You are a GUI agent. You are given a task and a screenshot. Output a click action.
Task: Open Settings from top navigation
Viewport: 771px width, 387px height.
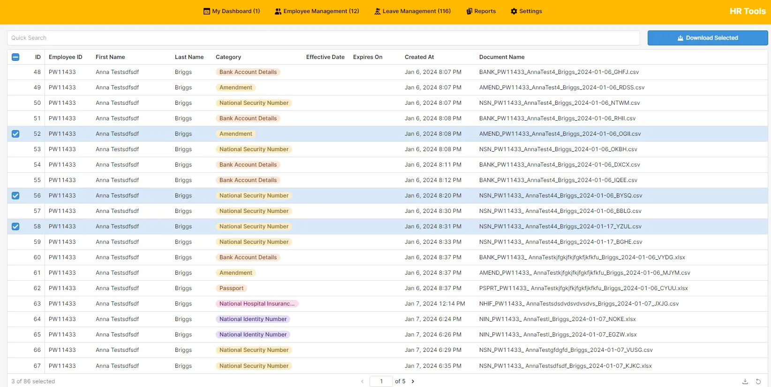(526, 11)
